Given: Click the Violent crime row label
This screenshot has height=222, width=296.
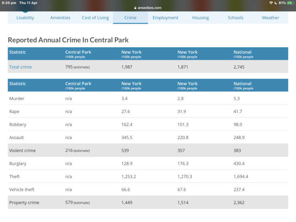Looking at the screenshot, I should coord(22,151).
